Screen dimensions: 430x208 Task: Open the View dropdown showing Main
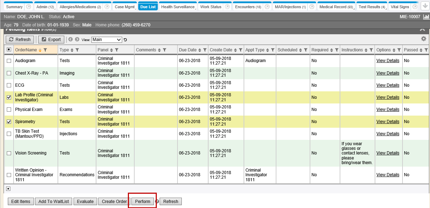point(107,40)
